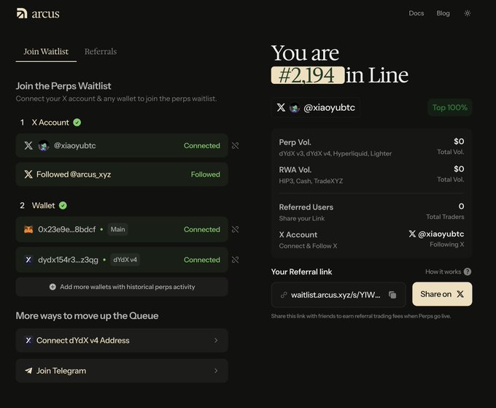The width and height of the screenshot is (496, 408).
Task: Click the #2,194 position badge
Action: point(308,75)
